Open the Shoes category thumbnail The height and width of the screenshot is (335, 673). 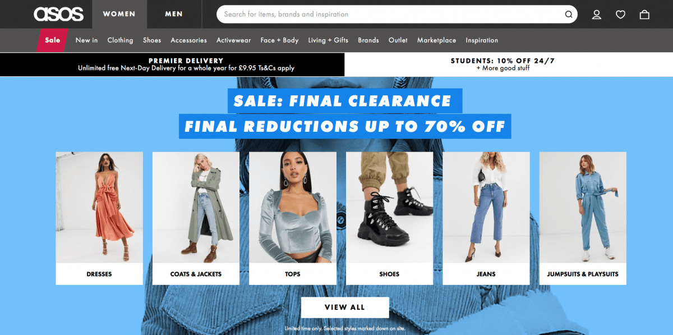coord(389,218)
